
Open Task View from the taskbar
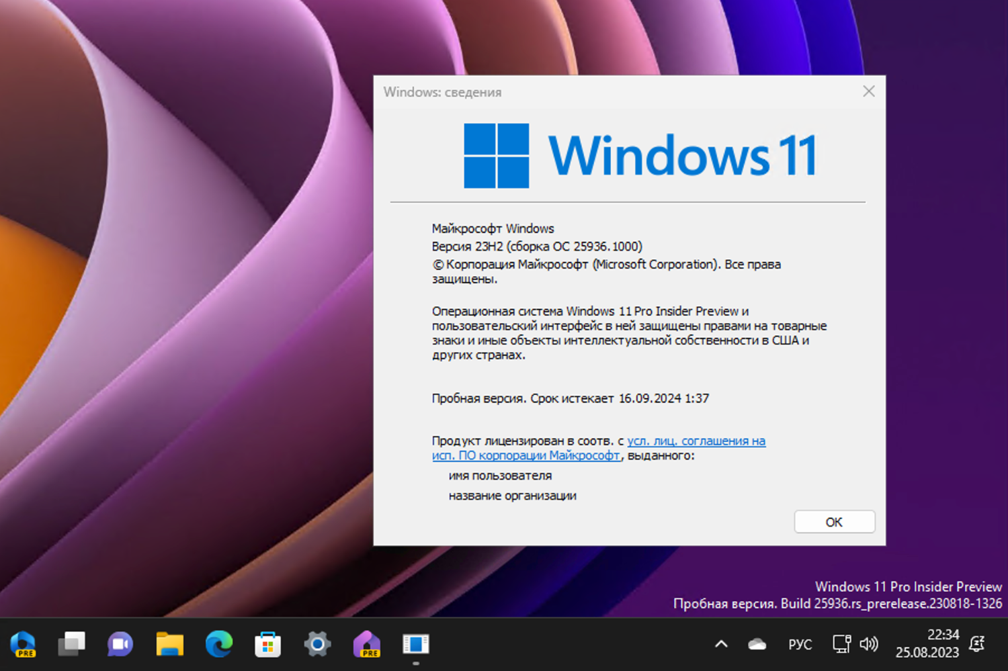coord(71,643)
